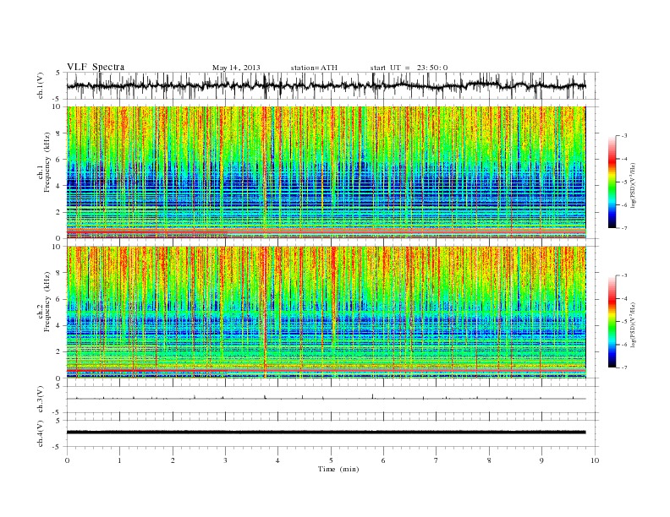
Task: Click the '8' kHz tick on ch.1 frequency axis
Action: coord(59,133)
